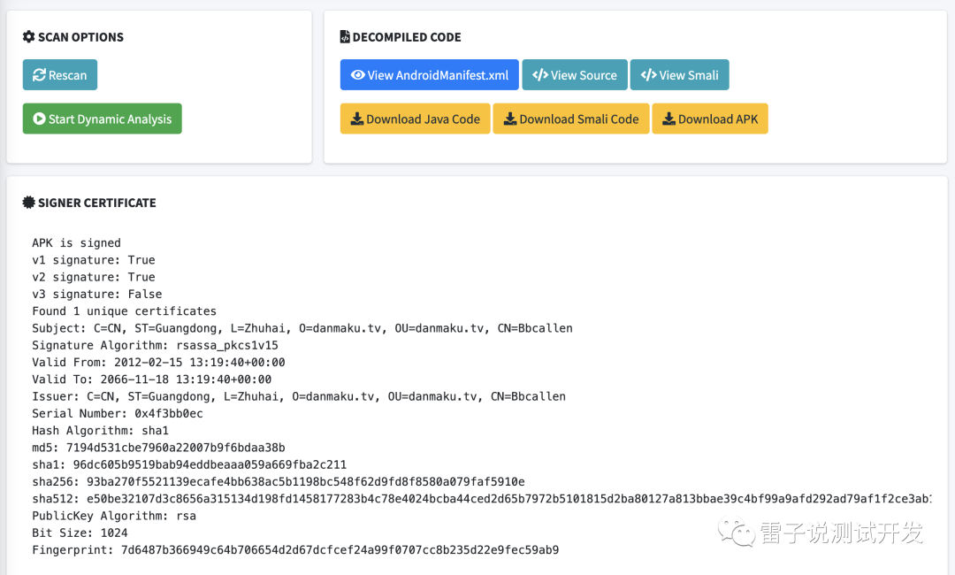
Task: Click the DECOMPILED CODE heading
Action: point(407,37)
